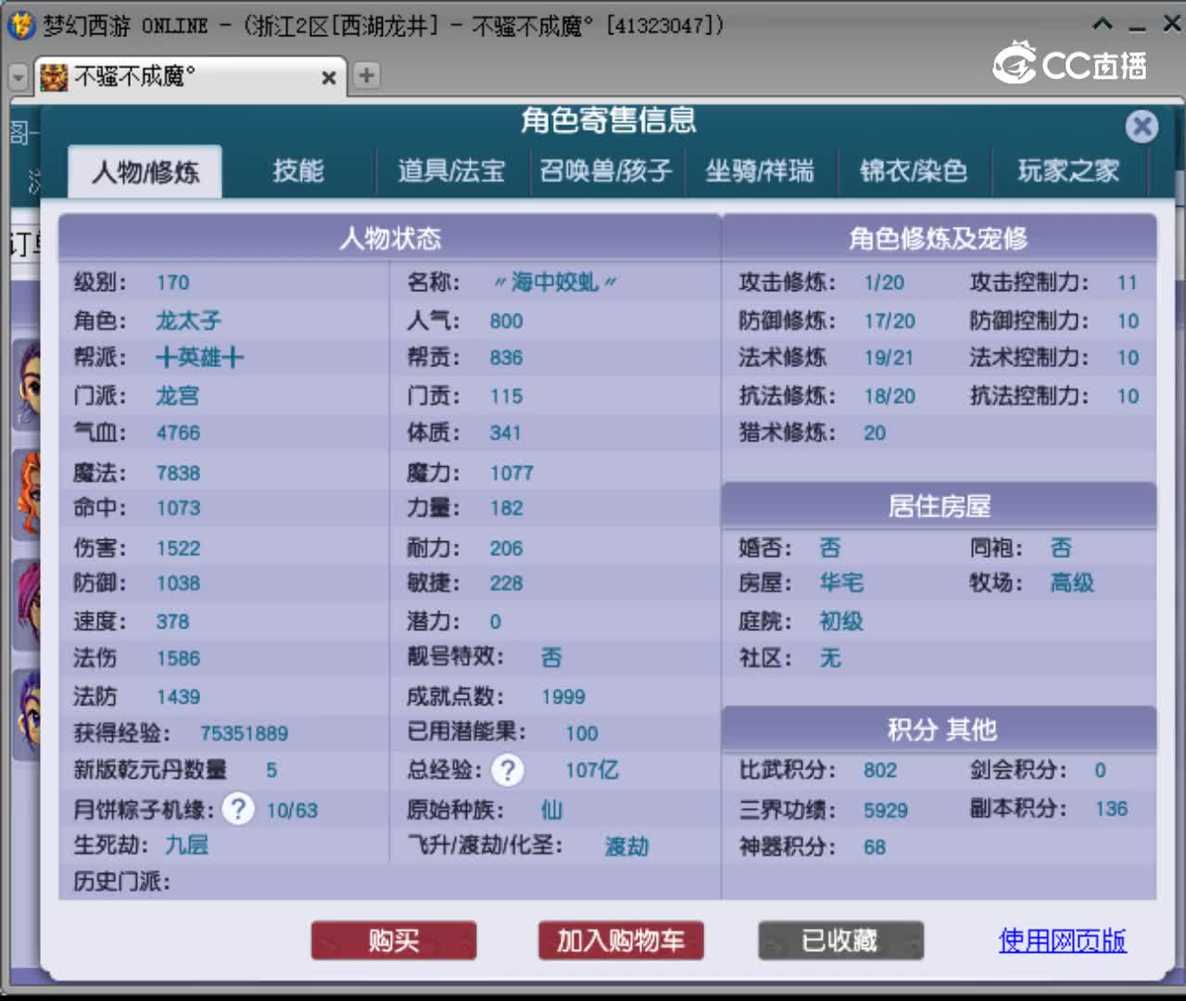Click the help icon beside 月饼粽子机缘
The height and width of the screenshot is (1001, 1186).
pyautogui.click(x=238, y=809)
